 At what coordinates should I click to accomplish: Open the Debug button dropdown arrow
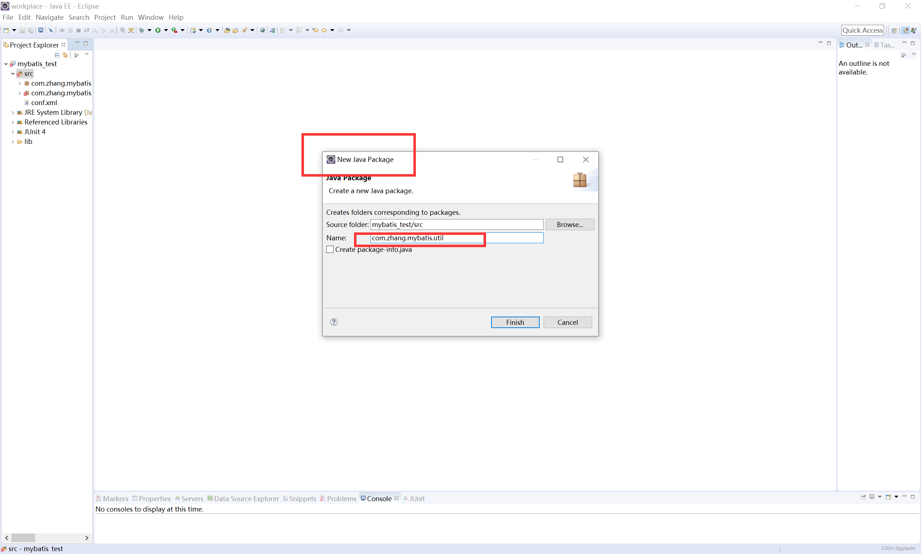(x=149, y=30)
